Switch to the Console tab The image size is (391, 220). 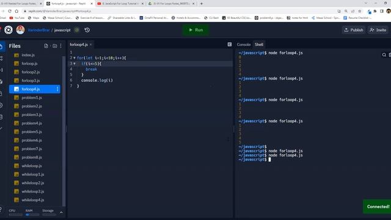pos(244,45)
